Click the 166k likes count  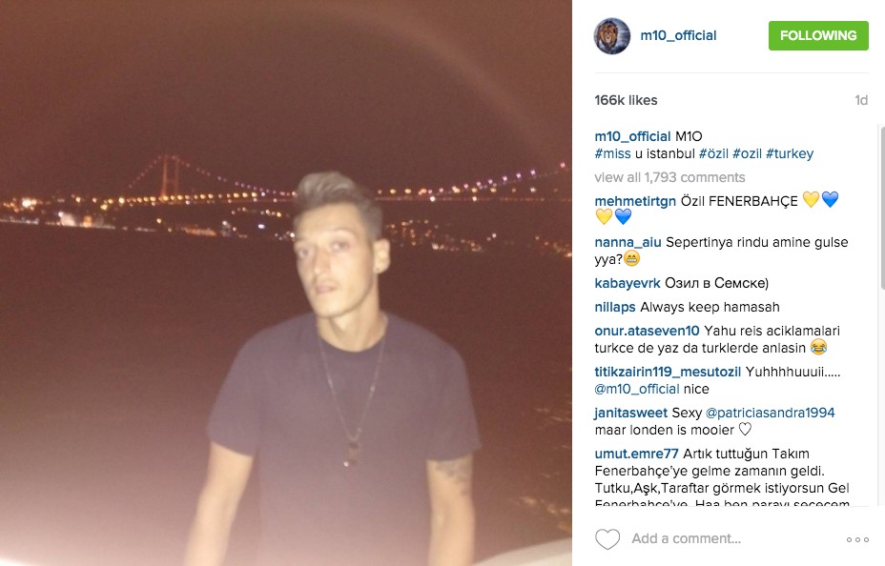(x=626, y=100)
